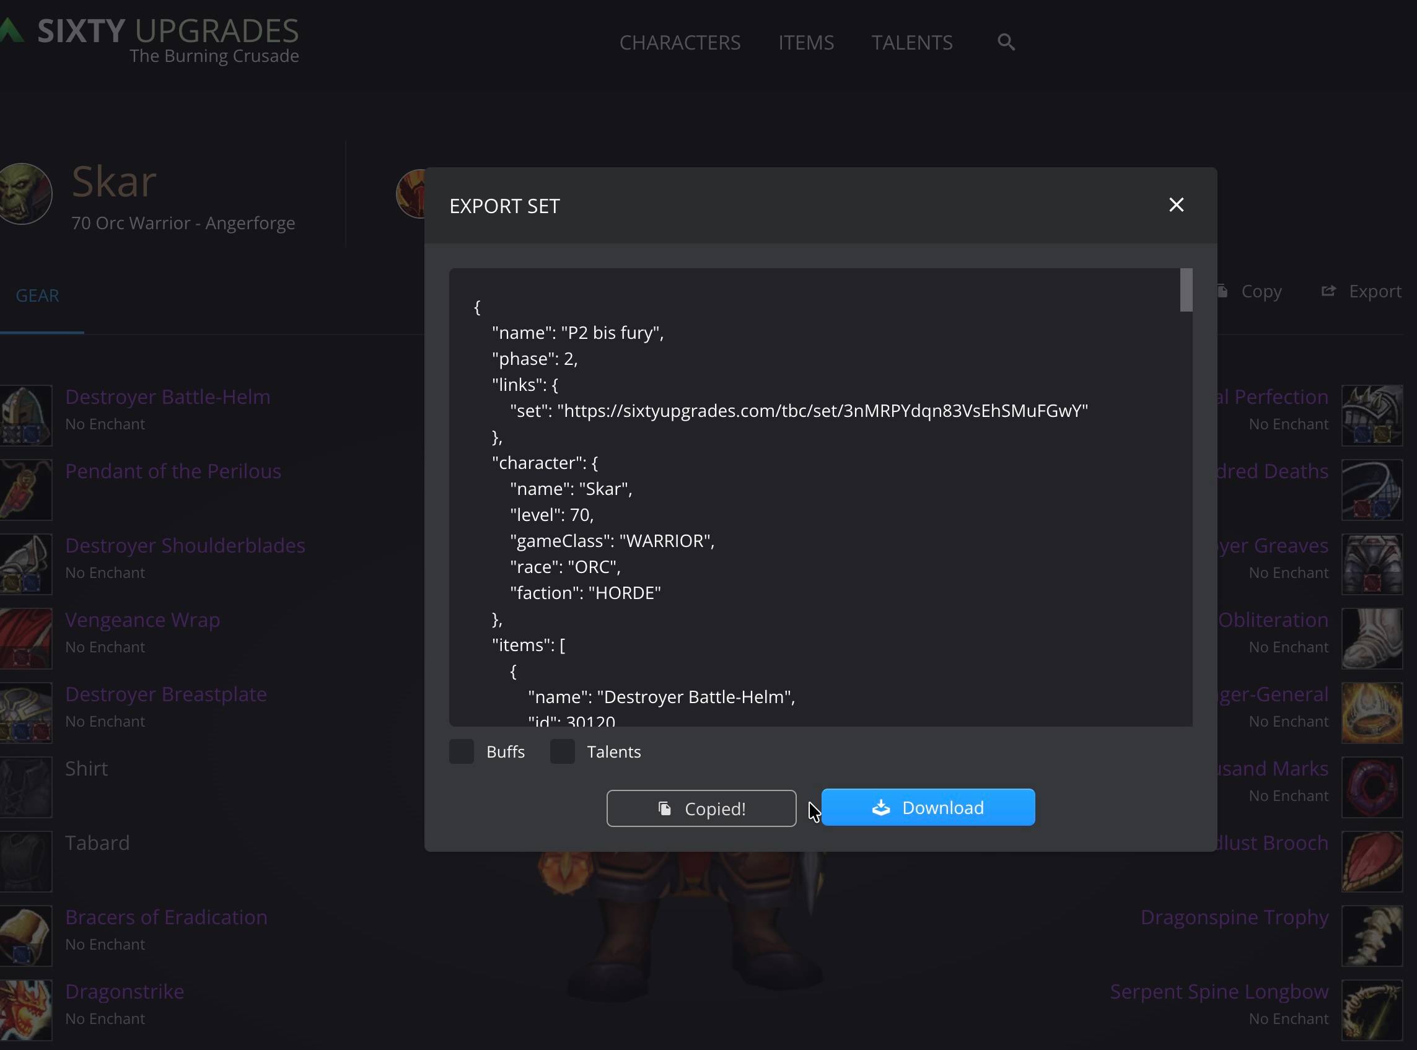1417x1050 pixels.
Task: Click the export text scrollbar thumb
Action: (1187, 290)
